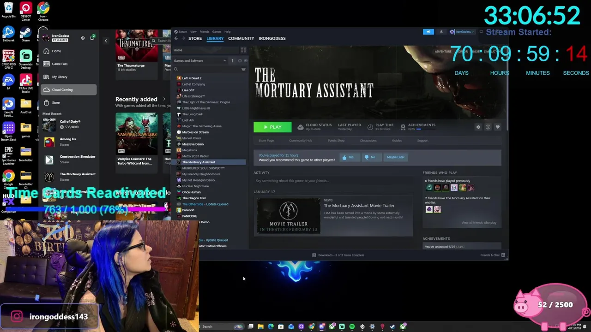Open AxelChat folder on desktop
This screenshot has height=332, width=591.
coord(26,106)
